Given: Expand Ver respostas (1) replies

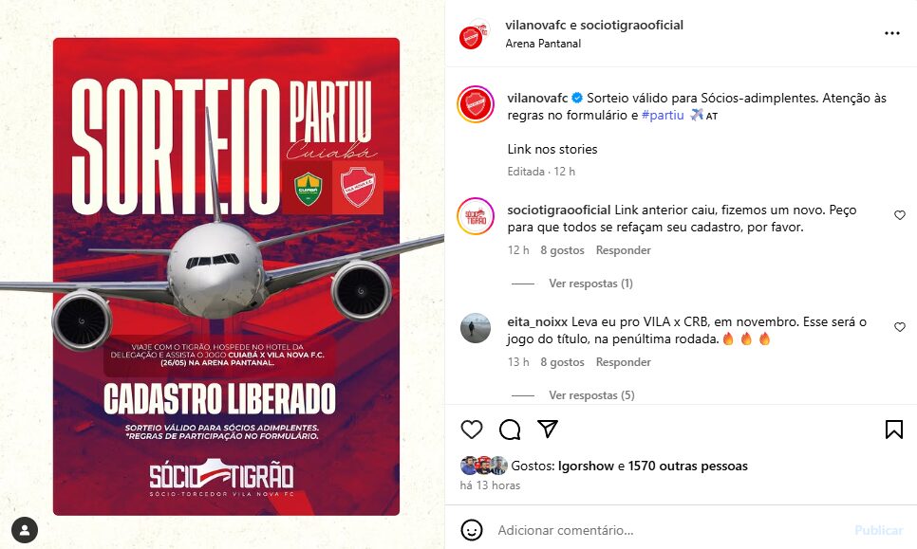Looking at the screenshot, I should pyautogui.click(x=590, y=284).
